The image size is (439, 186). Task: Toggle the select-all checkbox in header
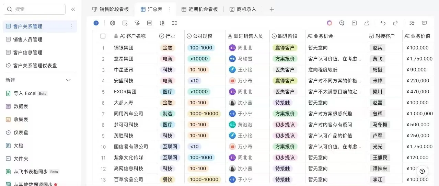[103, 36]
